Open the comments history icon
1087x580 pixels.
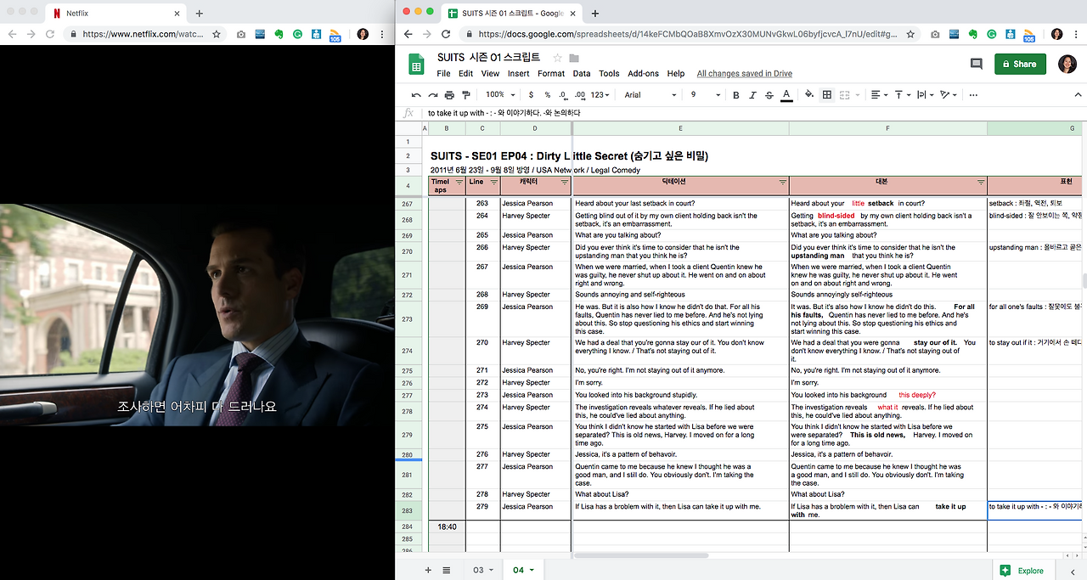click(977, 65)
